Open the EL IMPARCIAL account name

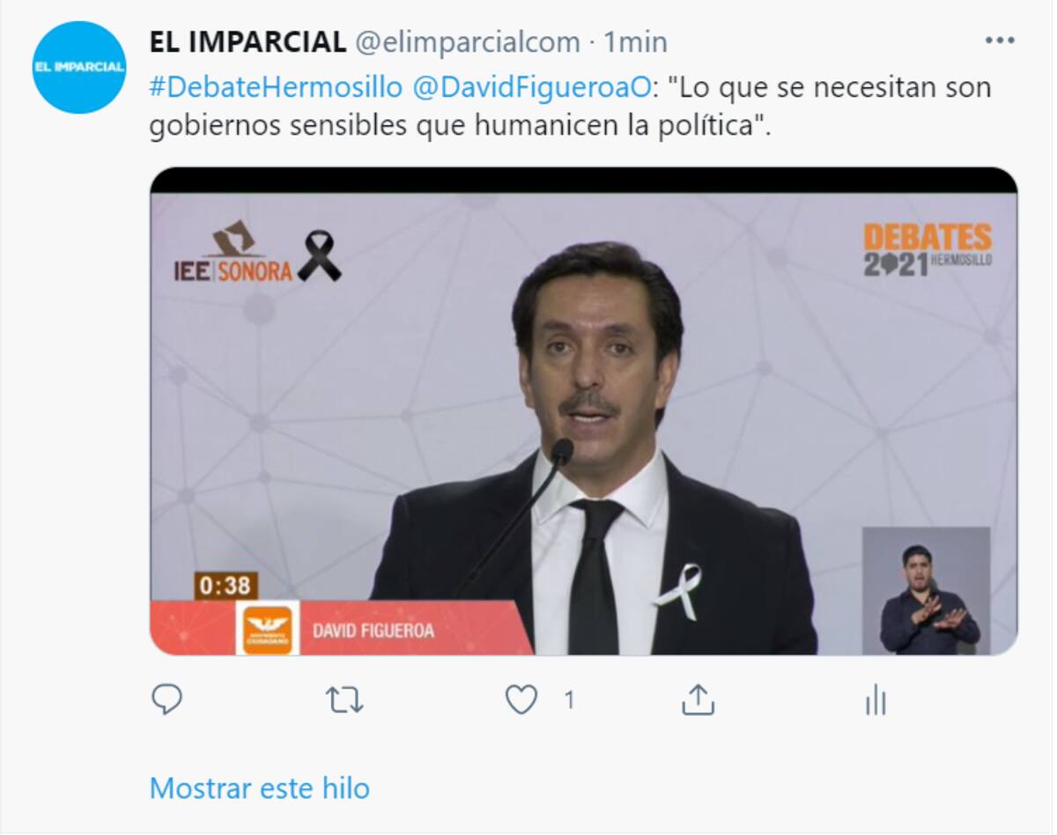(x=248, y=41)
